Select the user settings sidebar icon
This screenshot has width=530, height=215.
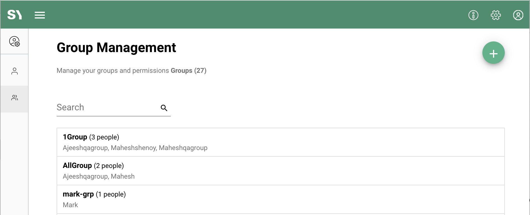point(15,41)
